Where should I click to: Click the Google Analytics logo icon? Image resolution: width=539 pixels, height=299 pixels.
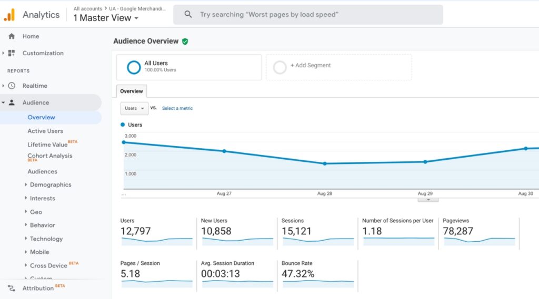tap(9, 15)
